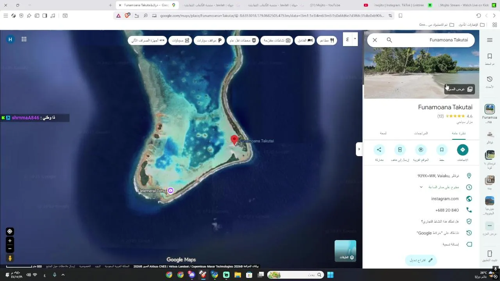Clear the search box with the X
500x281 pixels.
pos(375,40)
